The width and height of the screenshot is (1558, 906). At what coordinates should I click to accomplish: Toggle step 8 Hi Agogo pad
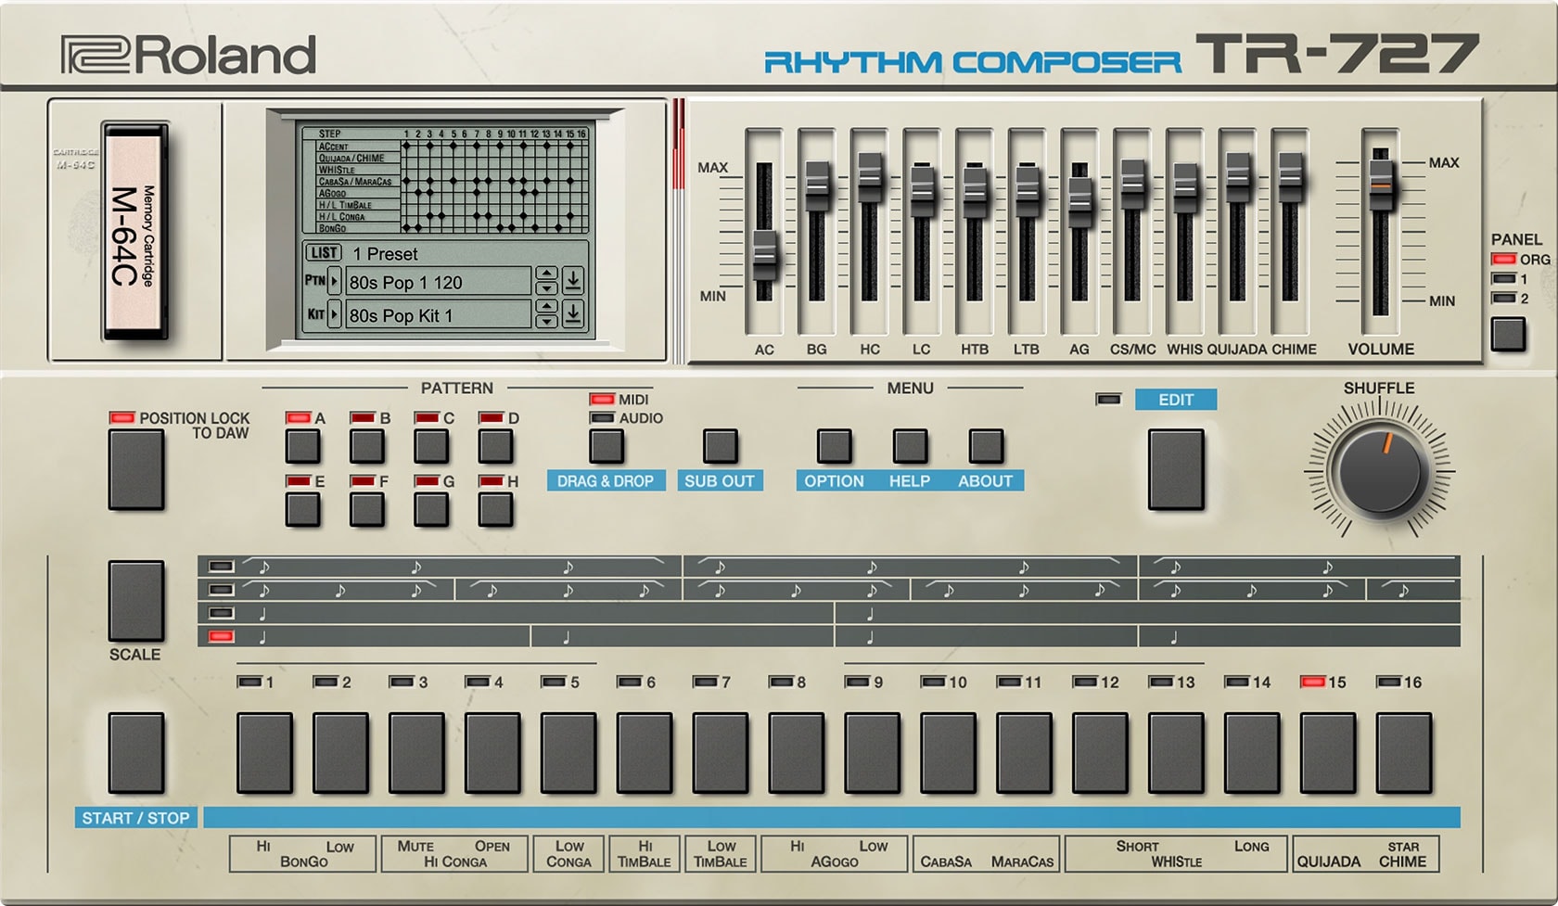[797, 753]
